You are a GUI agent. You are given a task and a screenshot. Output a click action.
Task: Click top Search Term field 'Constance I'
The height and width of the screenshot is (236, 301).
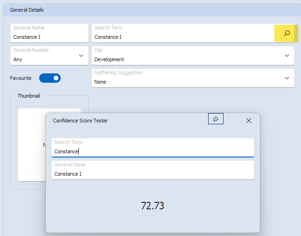point(182,36)
